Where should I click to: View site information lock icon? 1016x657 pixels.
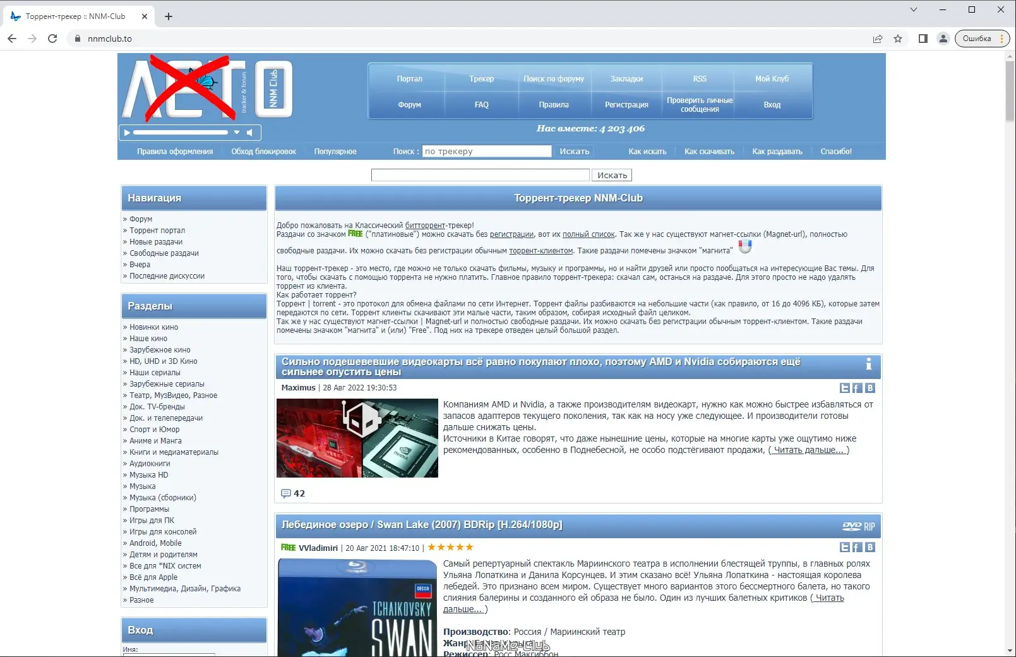coord(78,39)
